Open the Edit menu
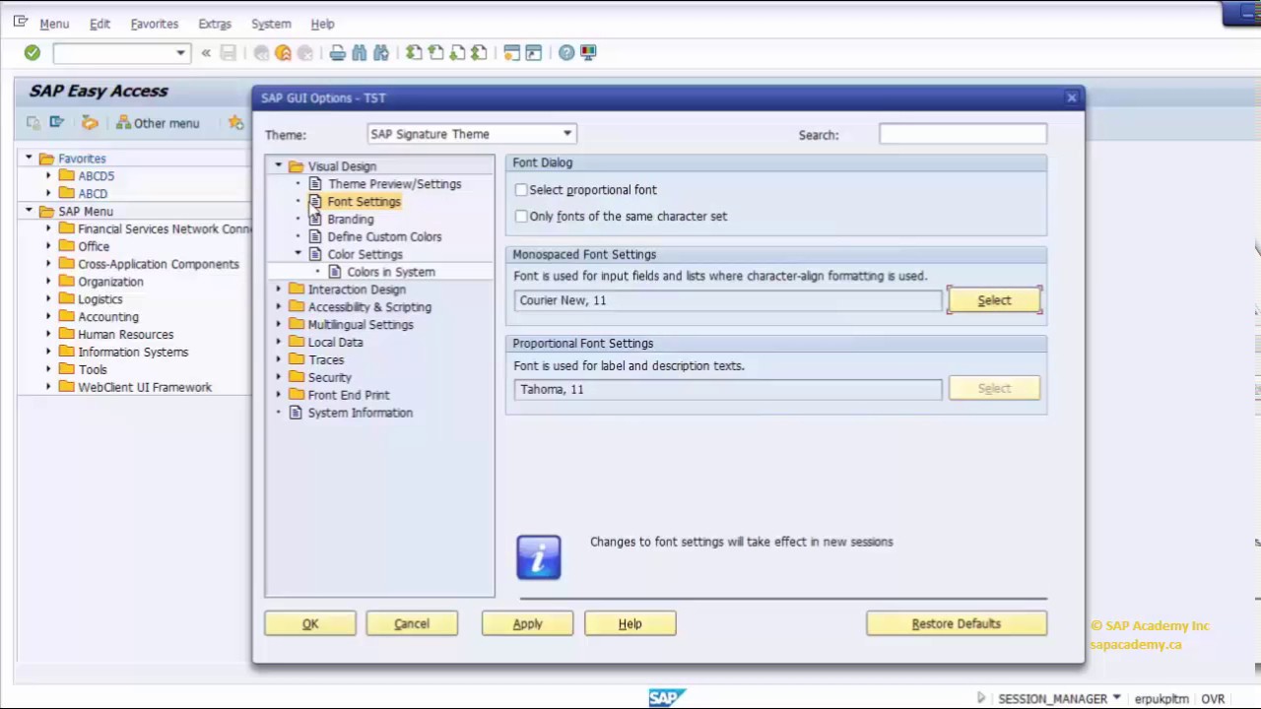1261x709 pixels. click(x=100, y=24)
